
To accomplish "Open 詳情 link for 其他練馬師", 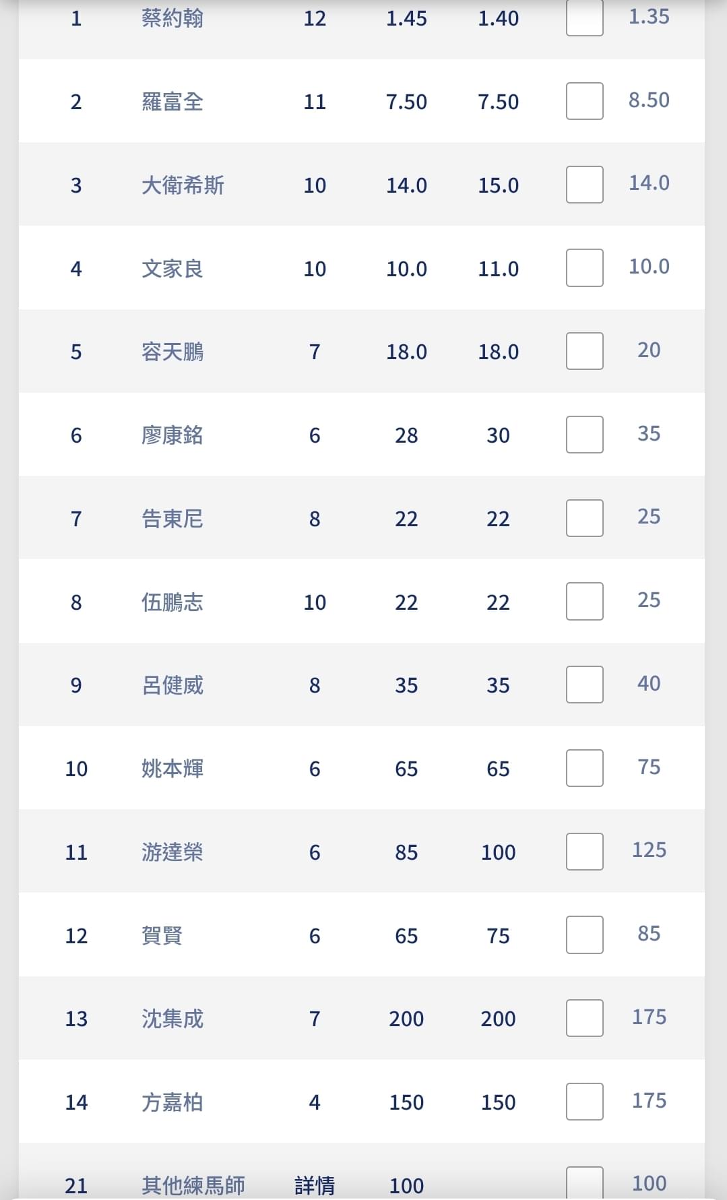I will (315, 1185).
